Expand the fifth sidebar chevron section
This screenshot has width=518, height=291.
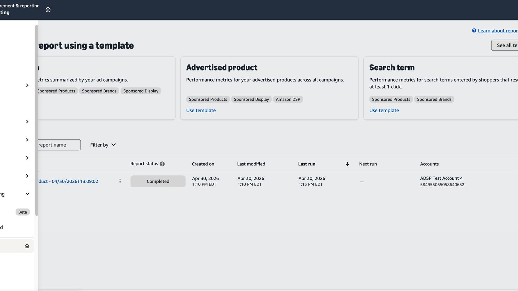tap(27, 176)
